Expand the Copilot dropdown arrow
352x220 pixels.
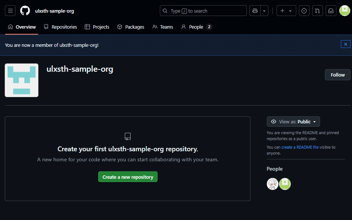[x=264, y=11]
